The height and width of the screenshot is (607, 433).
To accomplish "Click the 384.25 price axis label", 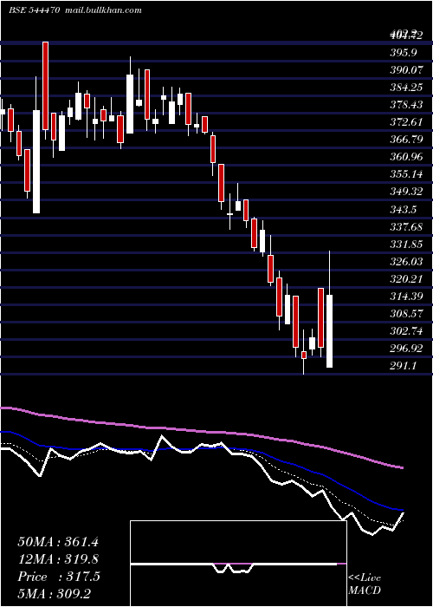I will pos(406,88).
